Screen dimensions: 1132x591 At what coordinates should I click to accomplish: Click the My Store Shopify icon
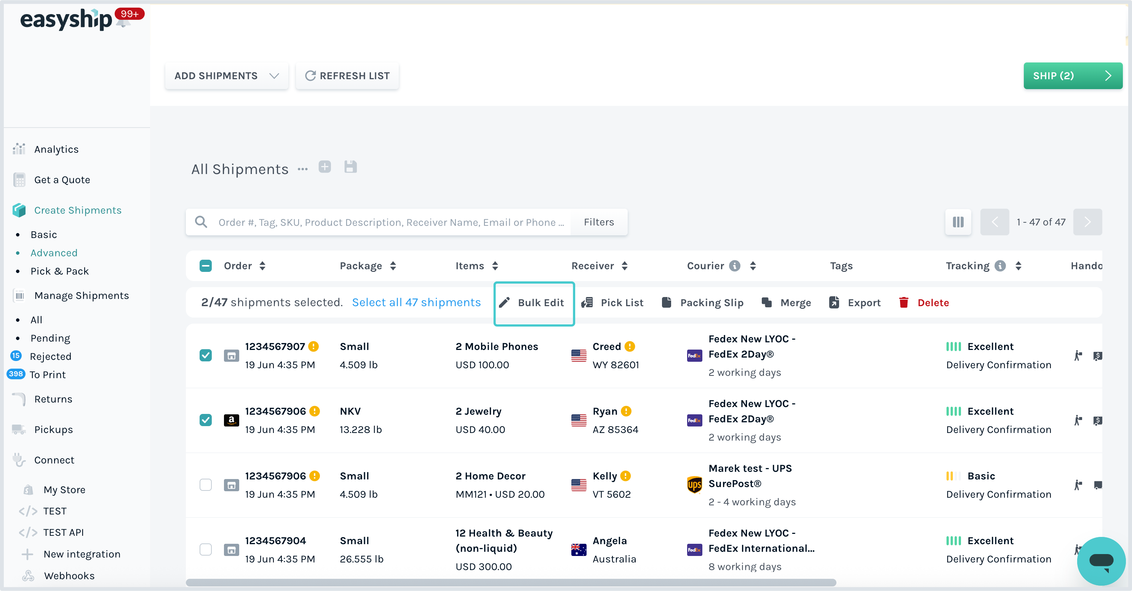(28, 489)
